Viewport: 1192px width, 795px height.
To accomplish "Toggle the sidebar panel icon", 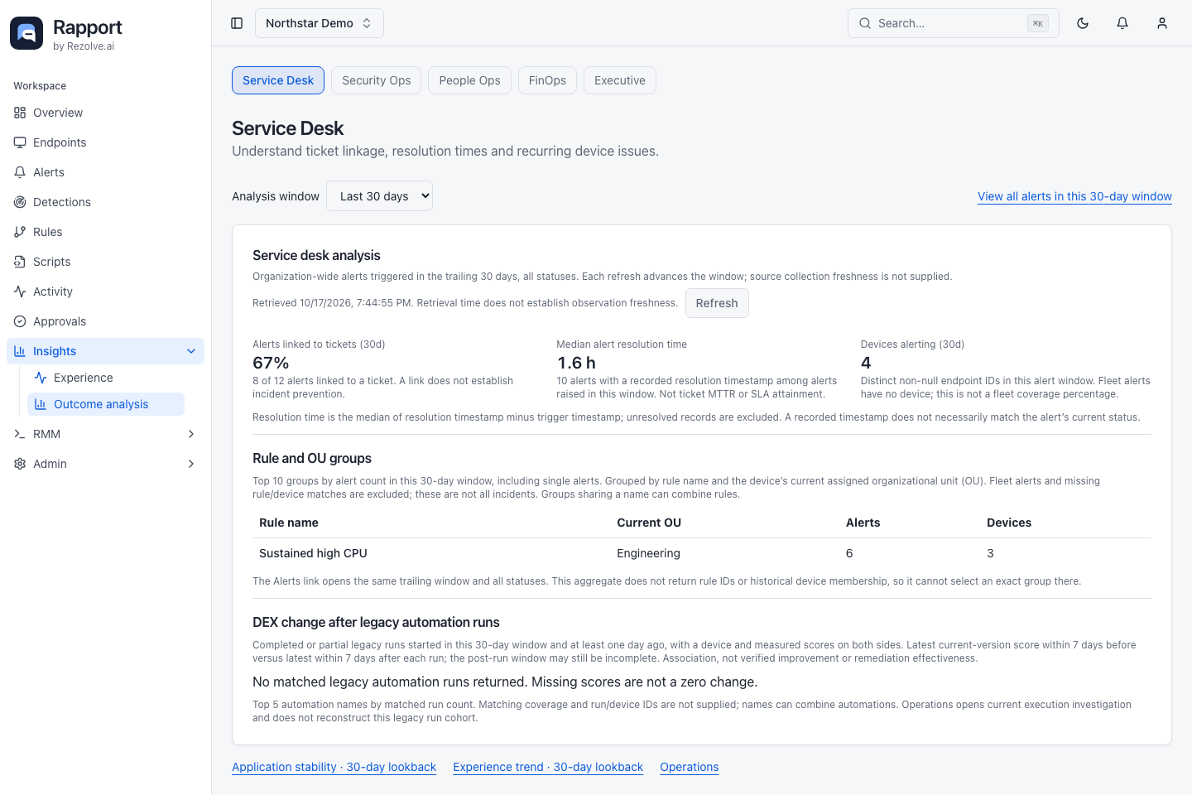I will [237, 23].
